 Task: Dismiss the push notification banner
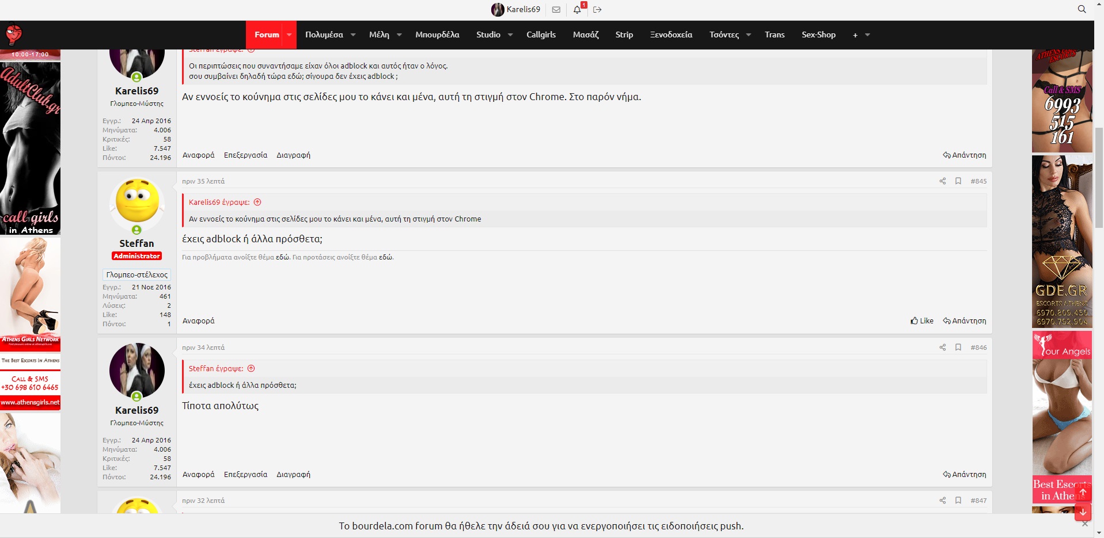(x=1085, y=524)
